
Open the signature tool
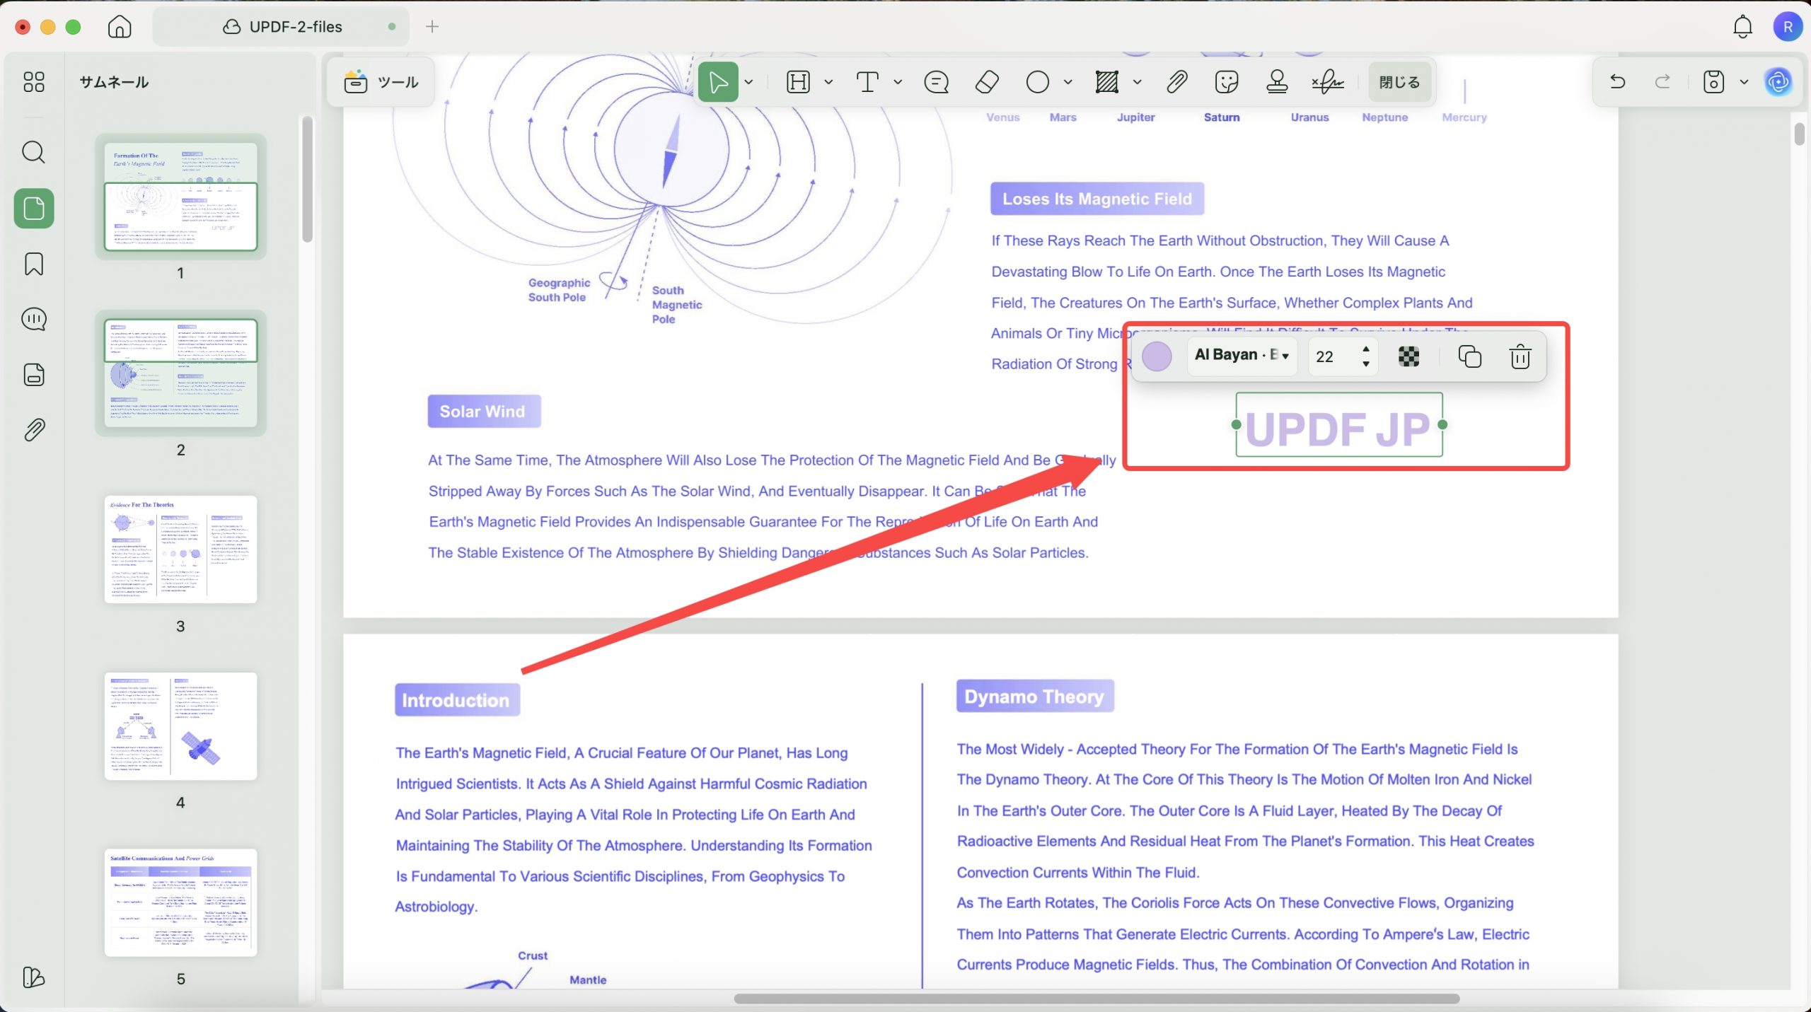tap(1328, 82)
